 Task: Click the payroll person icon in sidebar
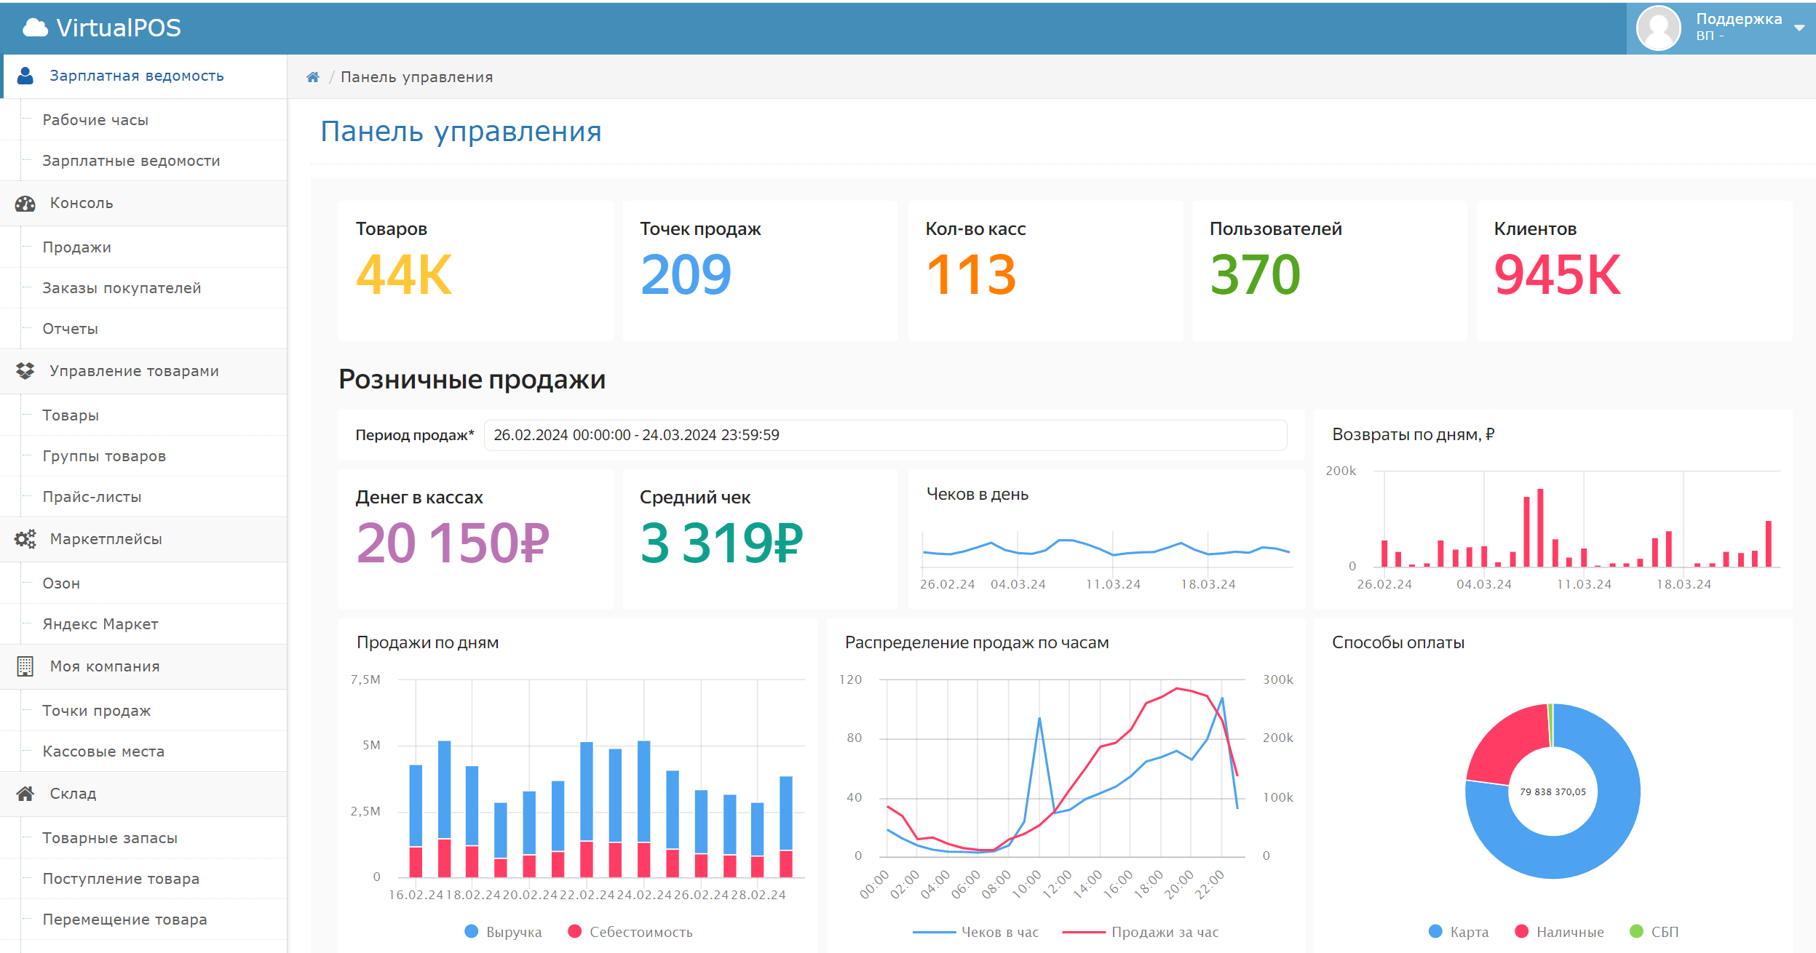pyautogui.click(x=25, y=76)
